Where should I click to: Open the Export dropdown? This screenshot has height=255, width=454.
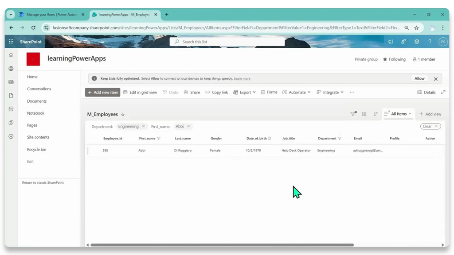click(244, 92)
